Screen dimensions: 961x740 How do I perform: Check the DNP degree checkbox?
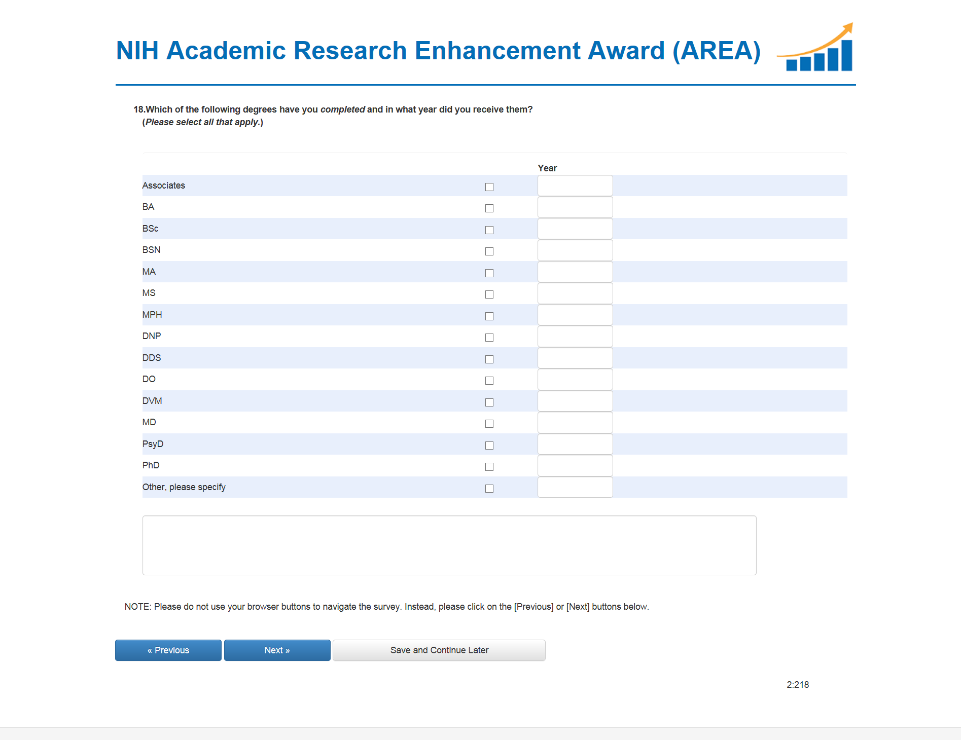(489, 338)
